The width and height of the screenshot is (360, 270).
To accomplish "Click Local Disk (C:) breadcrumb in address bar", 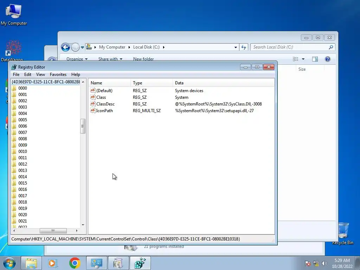I will click(x=146, y=47).
